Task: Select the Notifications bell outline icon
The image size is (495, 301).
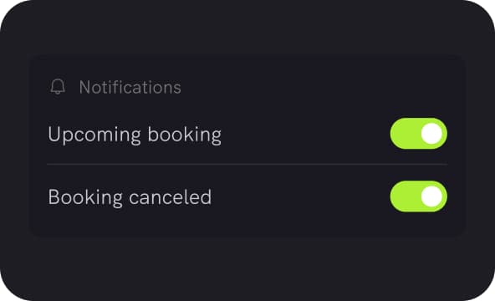Action: 58,87
